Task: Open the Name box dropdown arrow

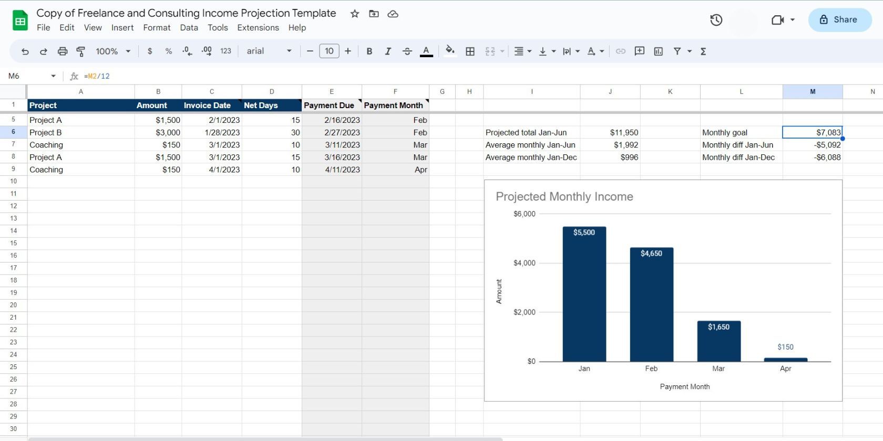Action: pos(53,76)
